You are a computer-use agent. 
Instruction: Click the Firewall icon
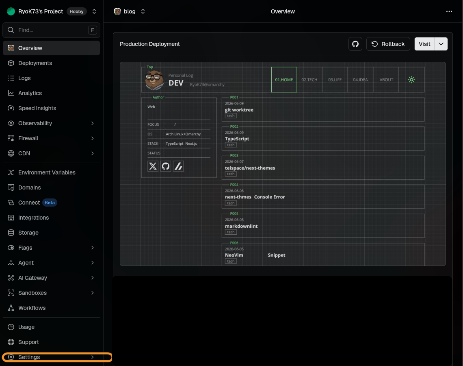point(11,138)
